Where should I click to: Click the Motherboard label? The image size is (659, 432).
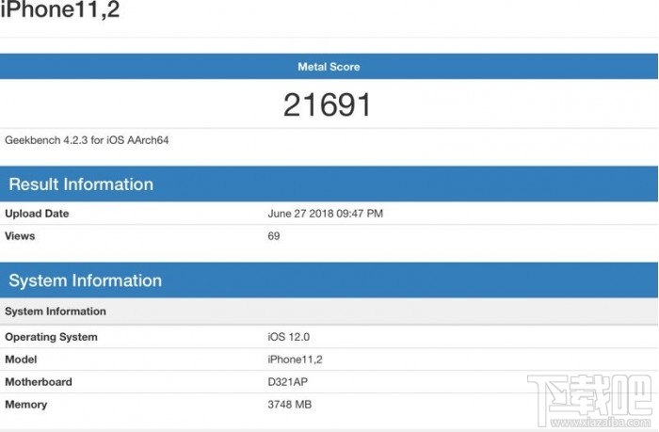pyautogui.click(x=39, y=382)
